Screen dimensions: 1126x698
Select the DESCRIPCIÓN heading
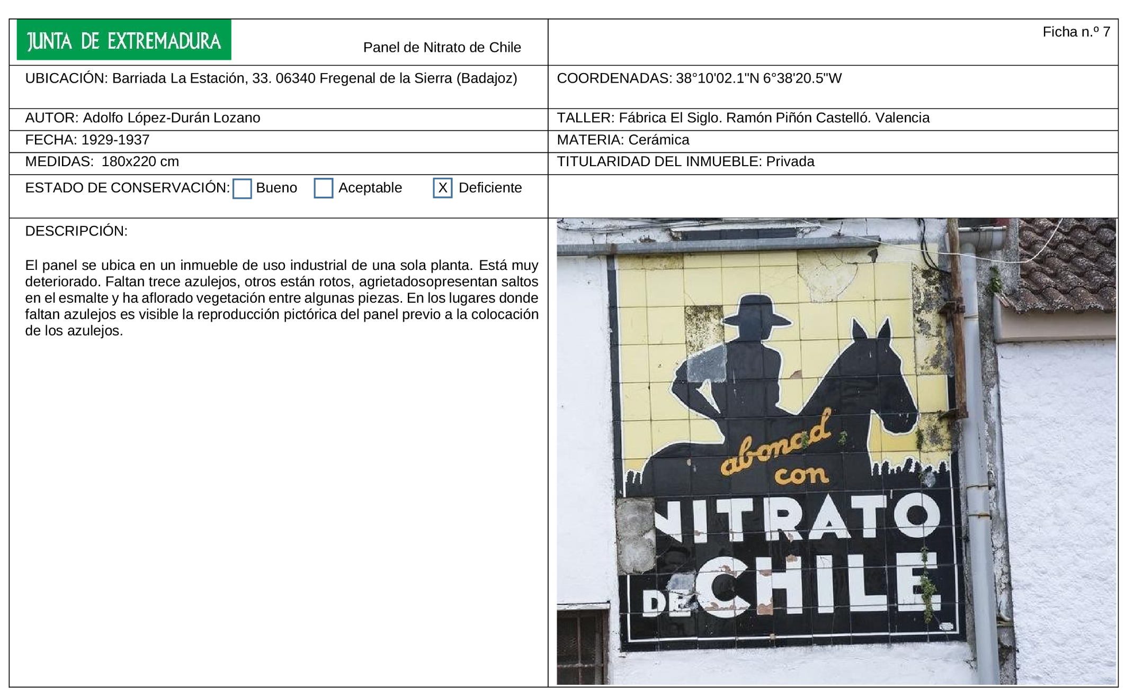point(76,231)
